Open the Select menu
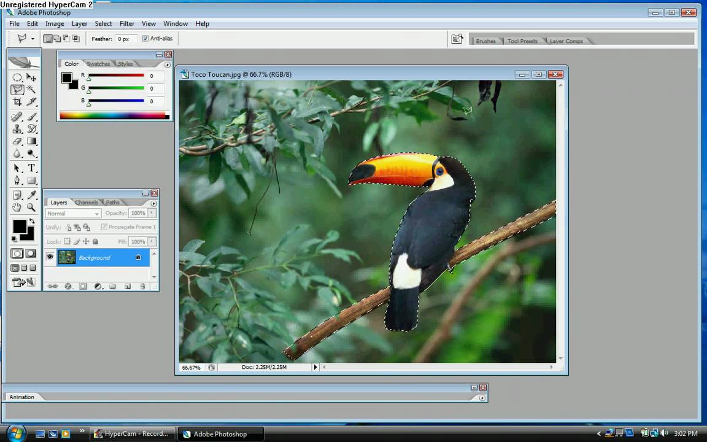The image size is (707, 442). (x=103, y=23)
